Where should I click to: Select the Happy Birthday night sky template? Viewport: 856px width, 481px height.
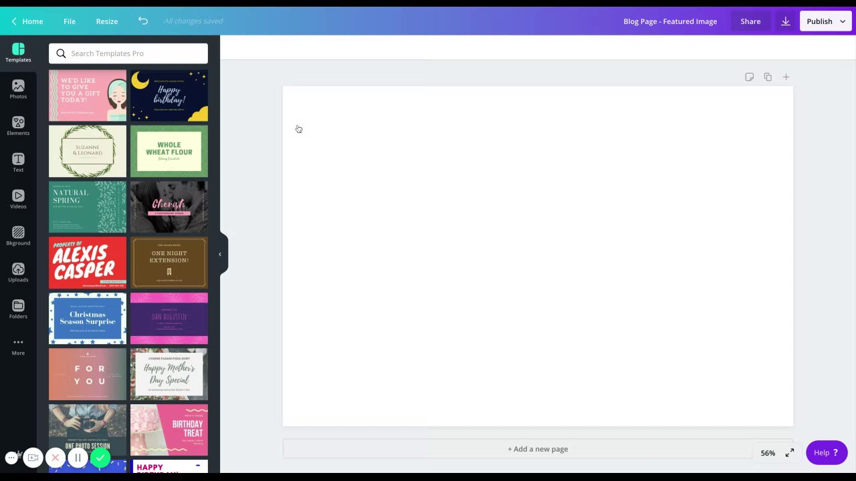pos(169,96)
